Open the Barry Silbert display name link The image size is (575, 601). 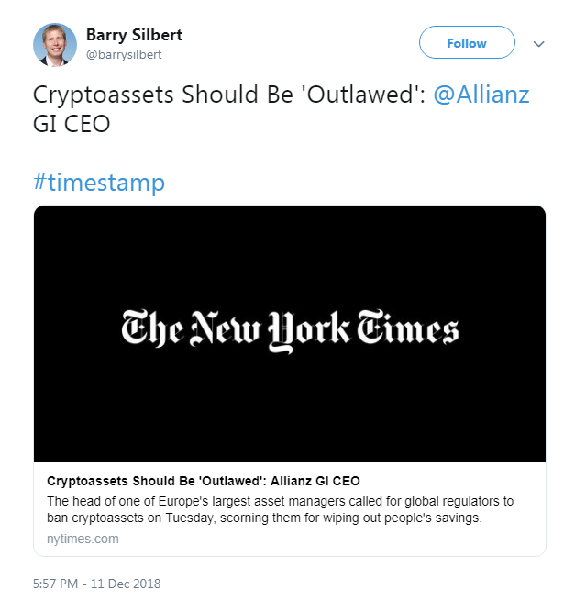pos(134,35)
